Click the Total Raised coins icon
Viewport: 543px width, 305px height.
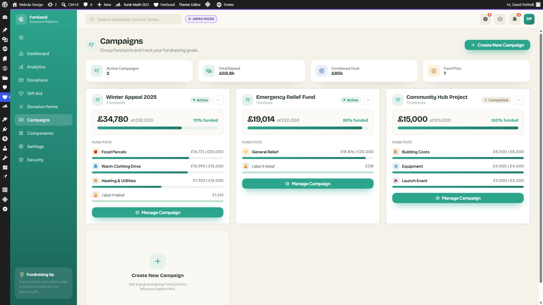209,71
